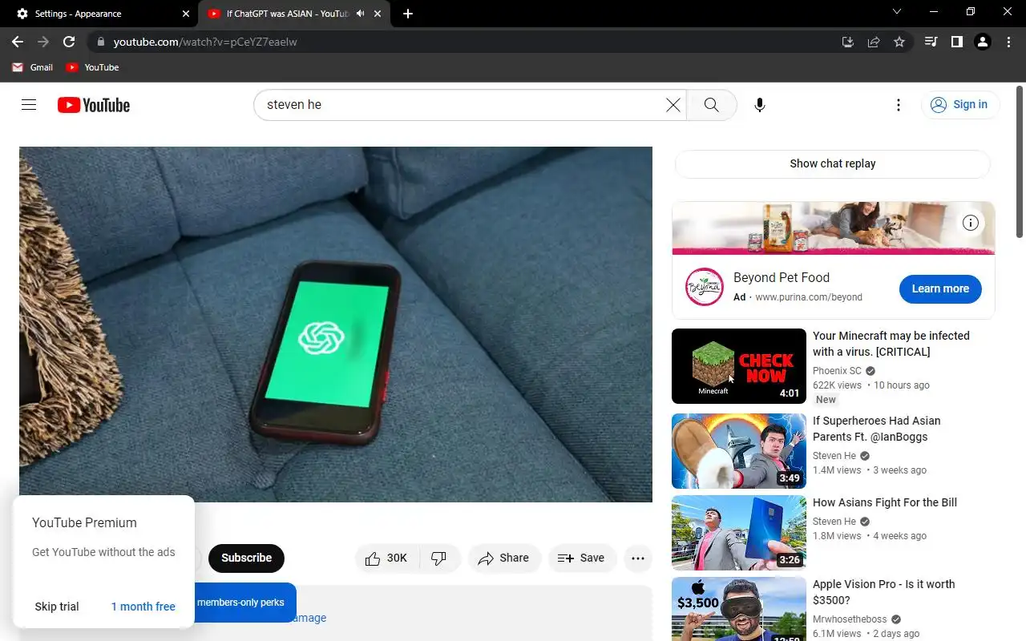
Task: Click Learn more on Beyond Pet Food ad
Action: click(940, 288)
